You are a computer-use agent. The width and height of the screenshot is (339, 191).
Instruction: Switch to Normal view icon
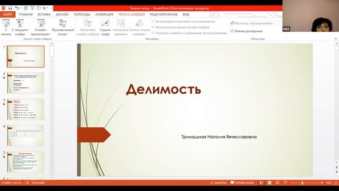pyautogui.click(x=261, y=183)
